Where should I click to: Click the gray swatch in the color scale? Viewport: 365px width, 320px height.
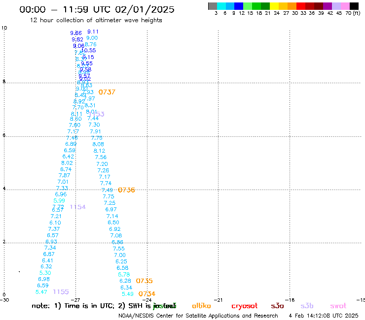click(x=213, y=6)
